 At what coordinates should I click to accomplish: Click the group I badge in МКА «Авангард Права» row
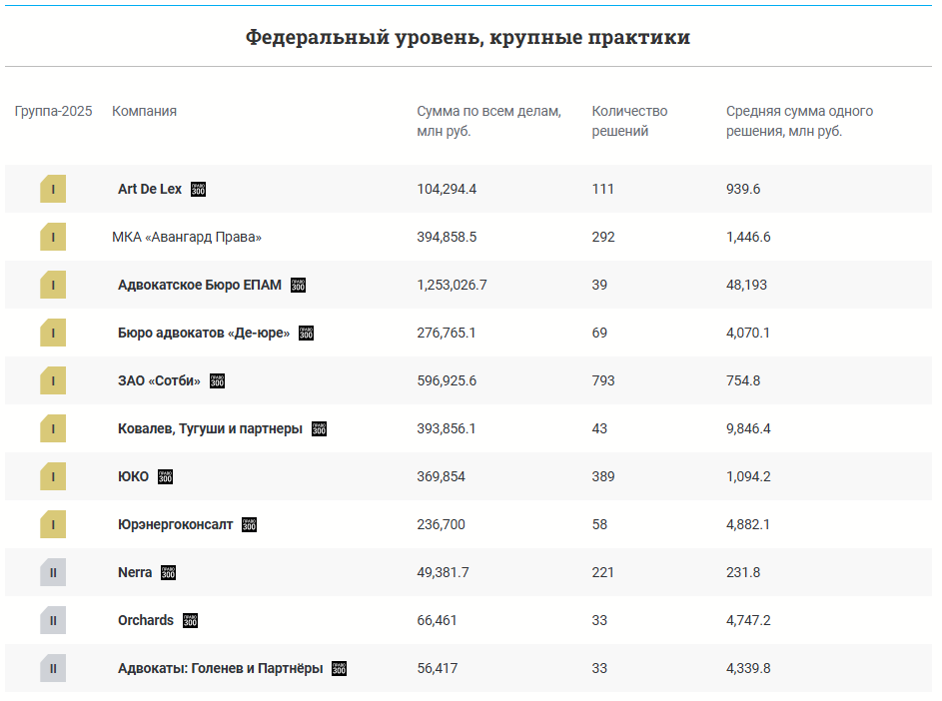click(53, 238)
